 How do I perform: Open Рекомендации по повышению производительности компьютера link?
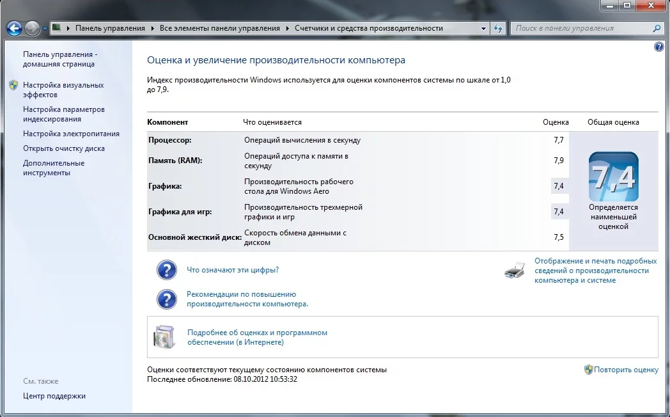(247, 299)
